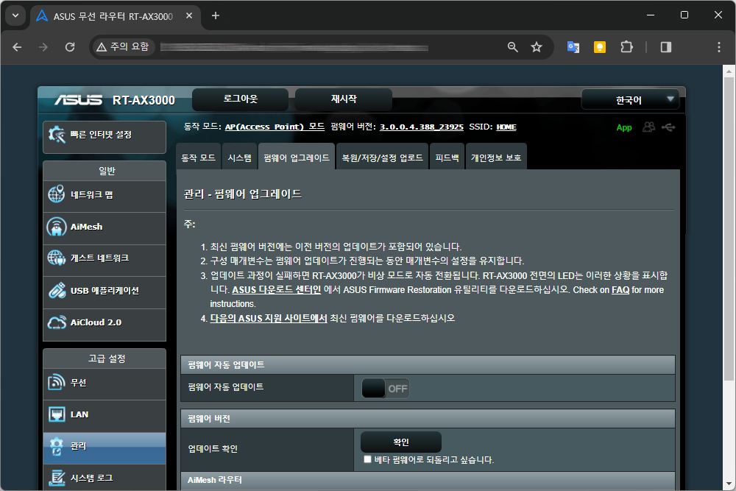Click firmware version 3.0.0.4.388_23925 link
This screenshot has height=491, width=736.
(x=422, y=127)
